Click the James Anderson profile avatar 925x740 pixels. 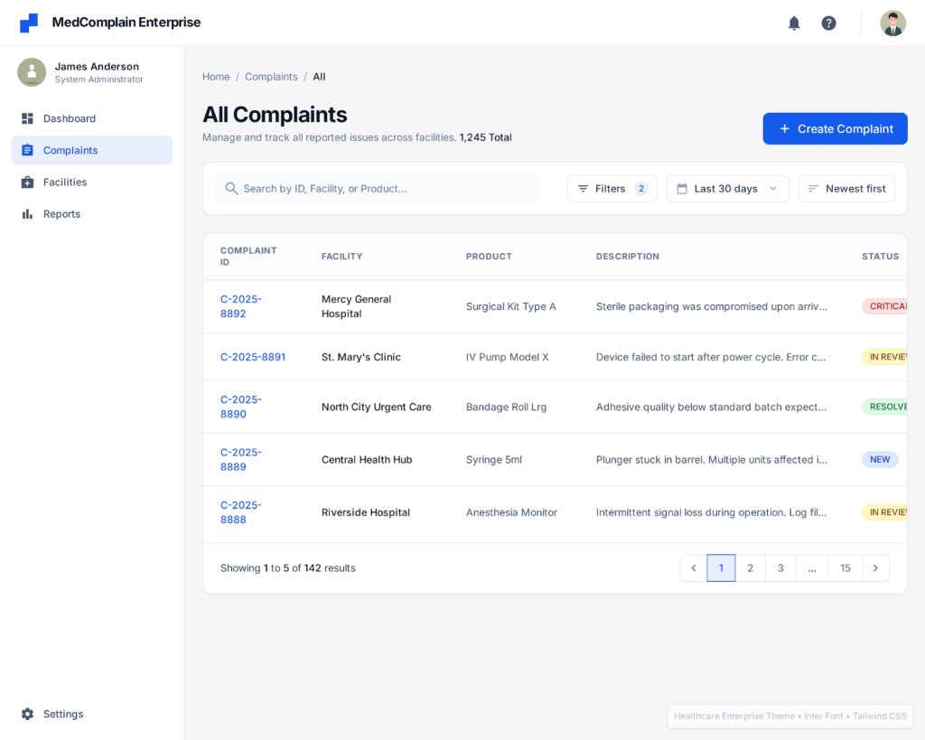[32, 72]
